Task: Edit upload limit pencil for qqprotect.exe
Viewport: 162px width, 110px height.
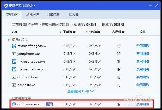Action: (x=99, y=77)
